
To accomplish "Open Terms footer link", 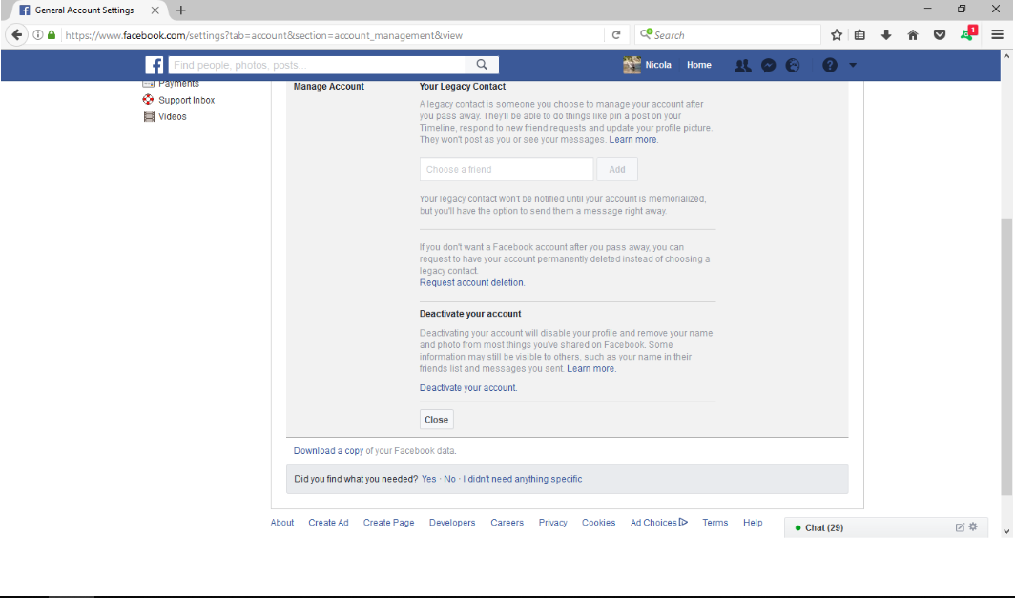I will [x=715, y=523].
